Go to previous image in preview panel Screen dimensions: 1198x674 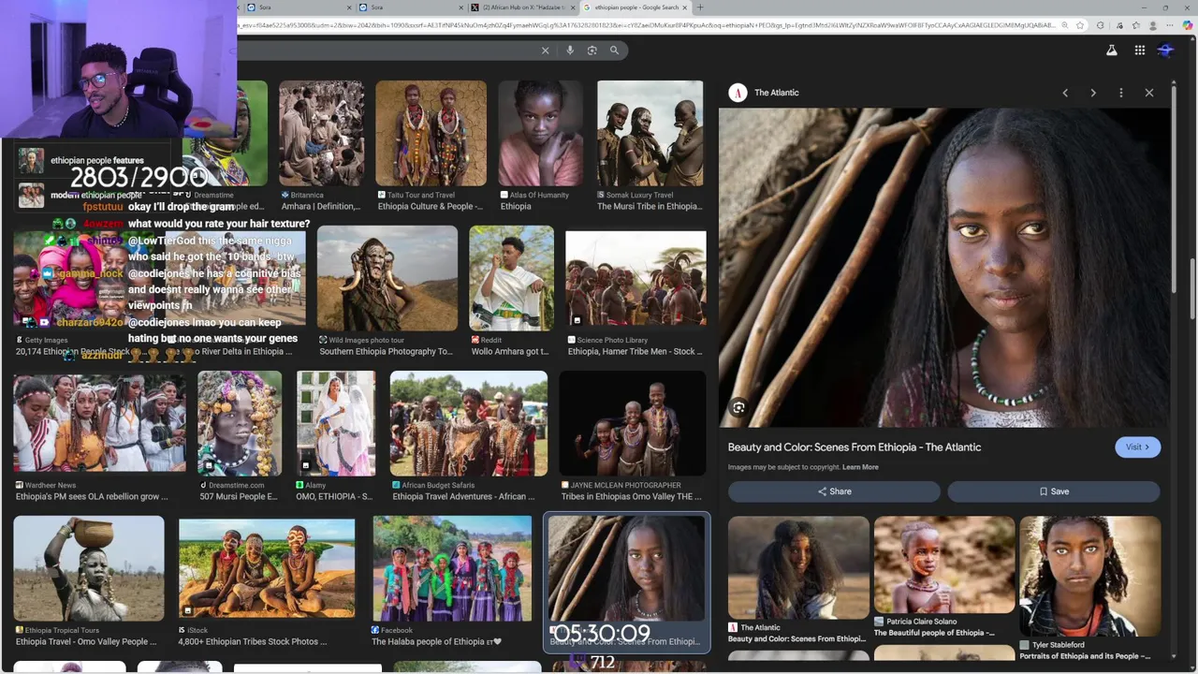coord(1064,93)
